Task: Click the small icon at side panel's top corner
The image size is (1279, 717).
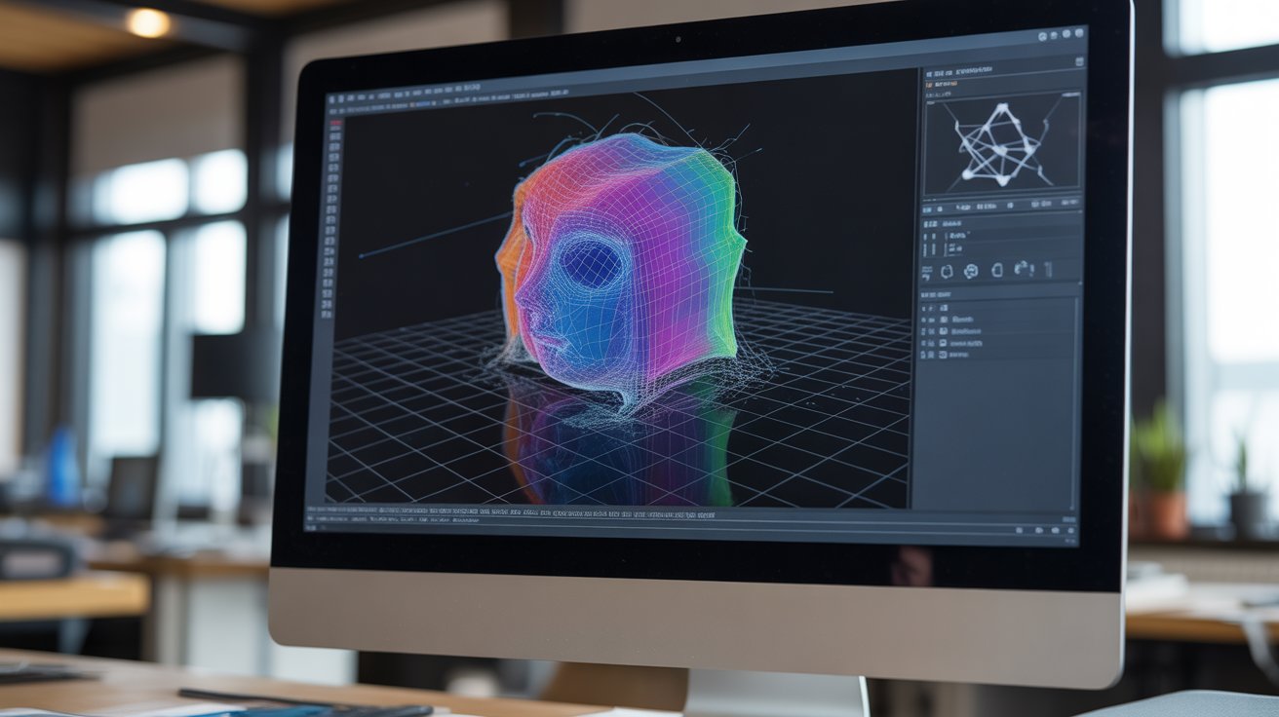Action: point(1079,61)
